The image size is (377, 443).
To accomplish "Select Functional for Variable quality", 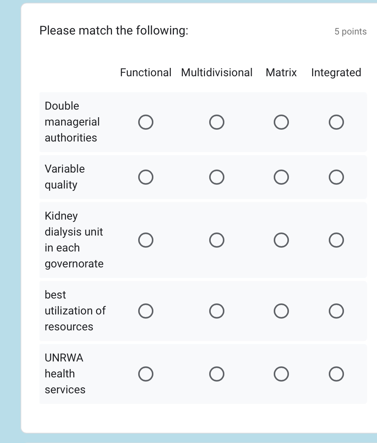I will 146,177.
